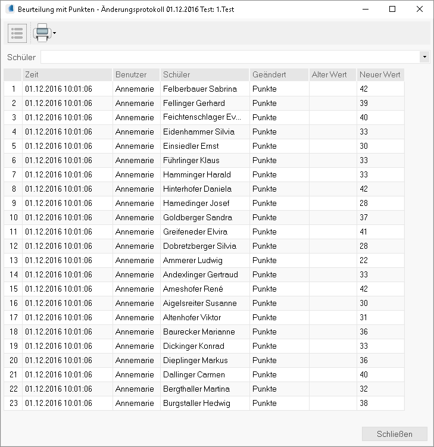Select Hamminger Harald cell
Viewport: 434px width, 447px height.
coord(205,174)
